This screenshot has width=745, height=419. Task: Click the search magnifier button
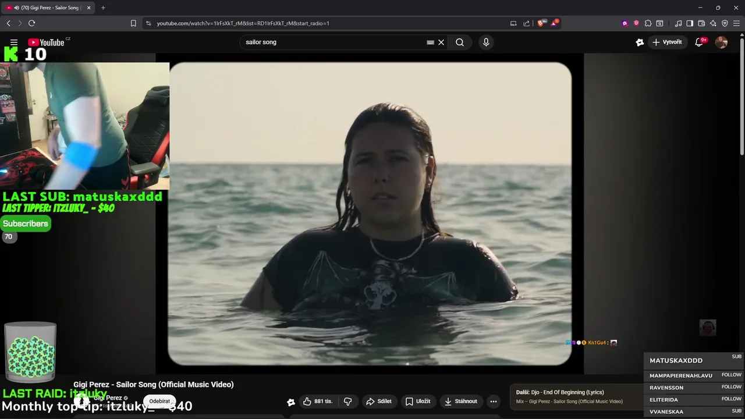click(x=460, y=42)
